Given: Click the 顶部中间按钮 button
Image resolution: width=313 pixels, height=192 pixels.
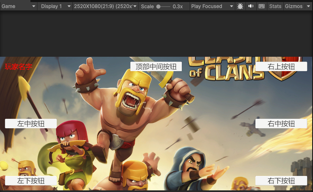Looking at the screenshot, I should click(x=156, y=67).
